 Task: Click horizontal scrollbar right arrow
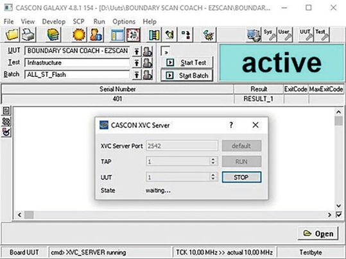(x=329, y=215)
